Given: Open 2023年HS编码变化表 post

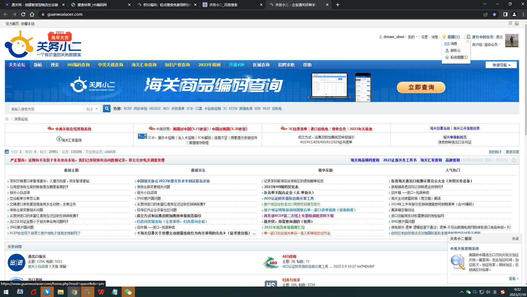Looking at the screenshot, I should coord(281,187).
